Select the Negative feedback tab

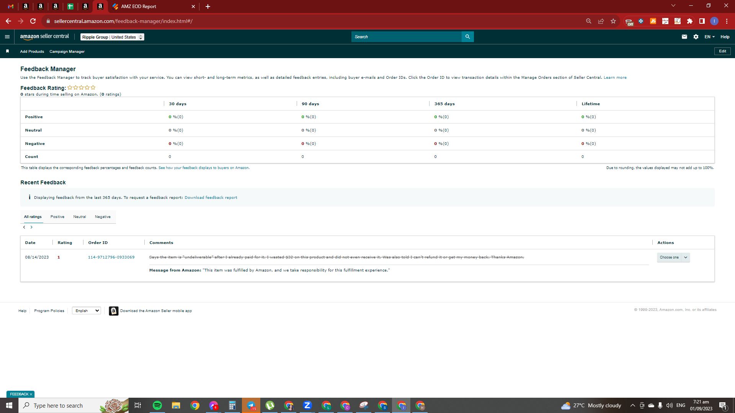[103, 217]
